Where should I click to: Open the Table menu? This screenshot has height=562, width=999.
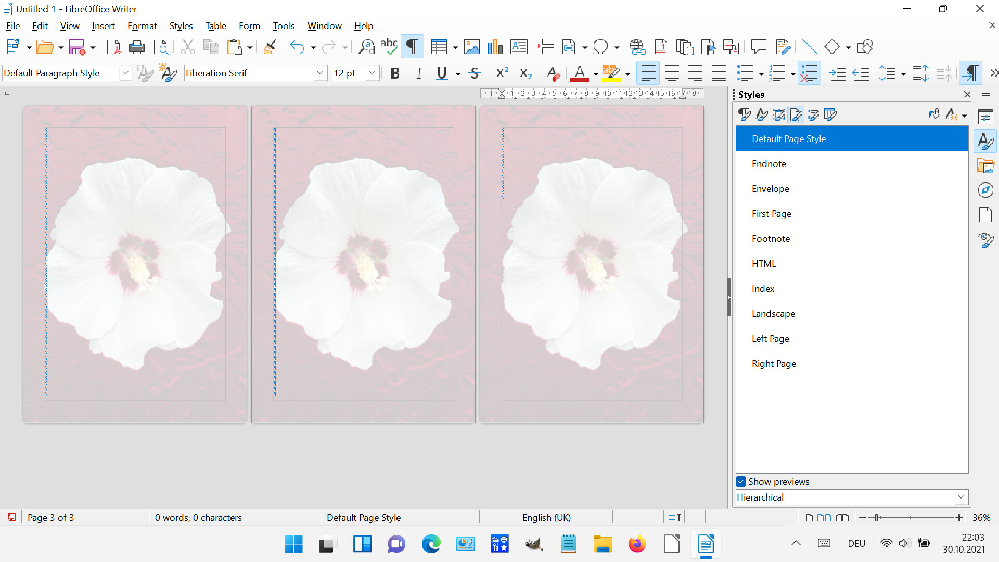(215, 25)
